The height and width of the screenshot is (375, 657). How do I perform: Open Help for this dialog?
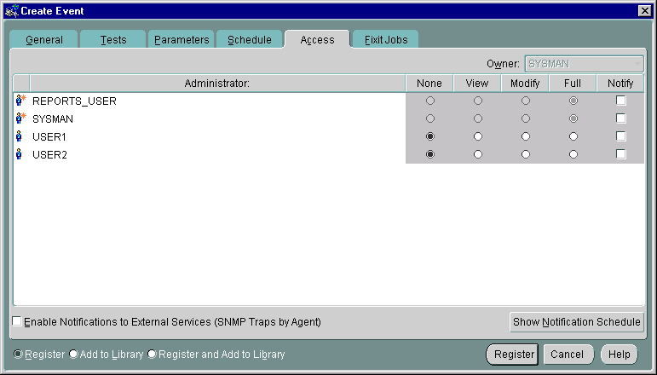pos(619,354)
